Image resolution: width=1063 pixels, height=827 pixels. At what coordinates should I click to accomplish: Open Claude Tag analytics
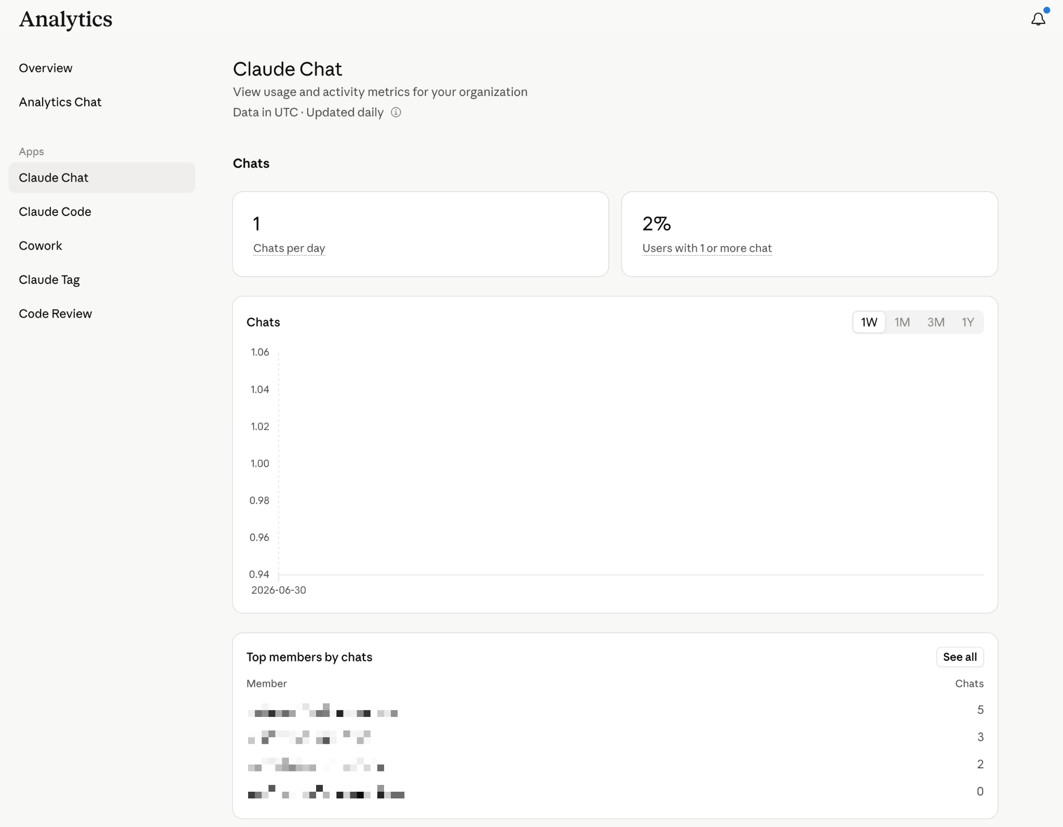(49, 280)
